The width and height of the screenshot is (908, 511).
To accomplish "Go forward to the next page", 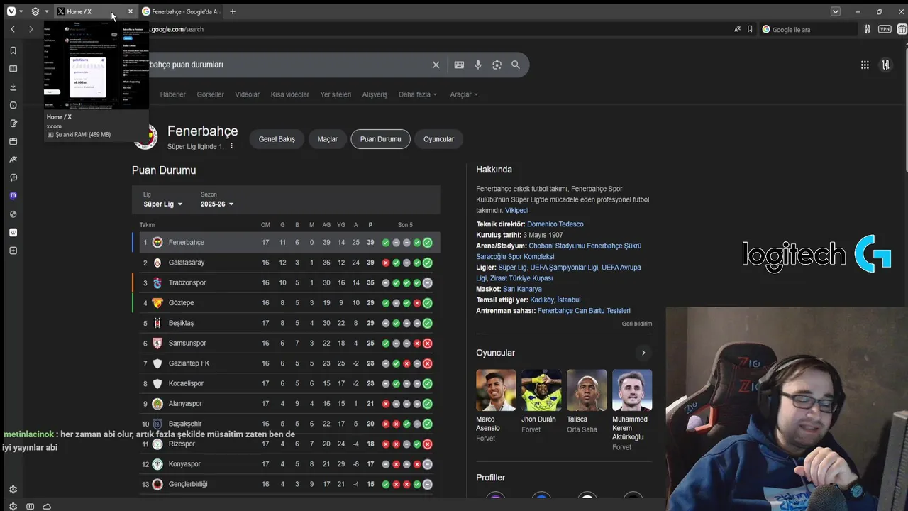I will pos(31,29).
